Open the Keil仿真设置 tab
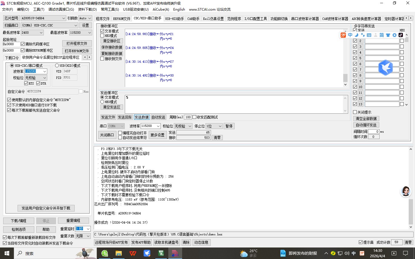The height and width of the screenshot is (259, 415). point(213,19)
